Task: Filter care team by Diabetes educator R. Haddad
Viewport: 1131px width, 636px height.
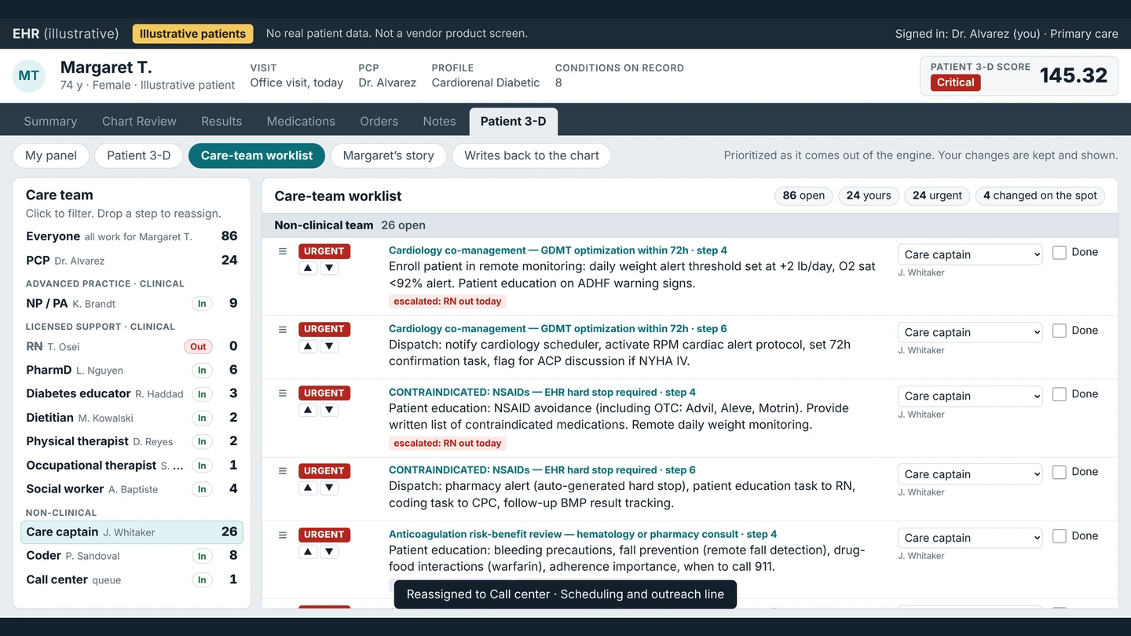Action: (132, 393)
